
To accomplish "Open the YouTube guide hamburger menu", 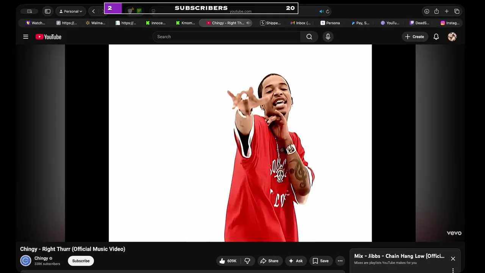I will 26,37.
